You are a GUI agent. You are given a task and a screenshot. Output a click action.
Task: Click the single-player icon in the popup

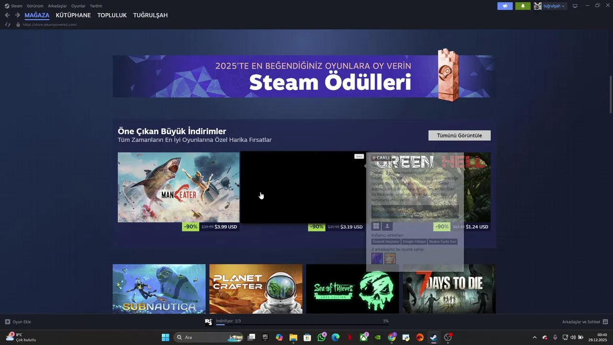[x=387, y=226]
